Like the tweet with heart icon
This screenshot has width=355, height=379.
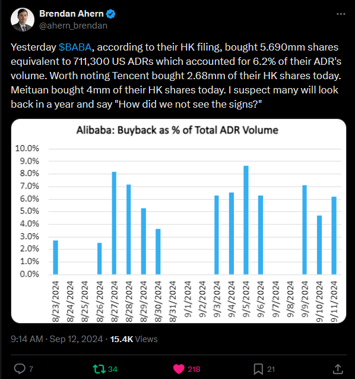point(179,369)
